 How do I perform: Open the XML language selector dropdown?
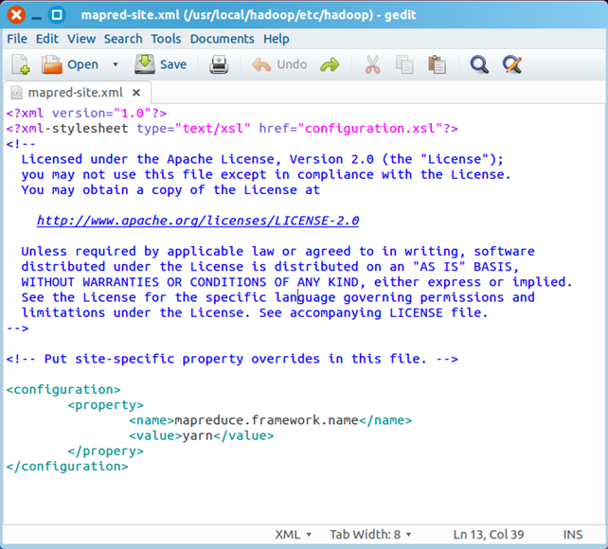pyautogui.click(x=293, y=535)
